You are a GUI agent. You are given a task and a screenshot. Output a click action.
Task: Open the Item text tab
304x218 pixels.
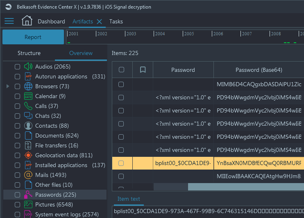129,199
